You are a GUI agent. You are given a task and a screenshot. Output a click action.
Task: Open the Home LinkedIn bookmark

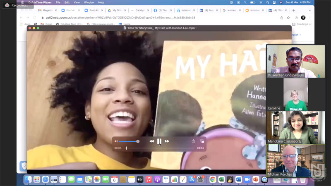point(125,24)
